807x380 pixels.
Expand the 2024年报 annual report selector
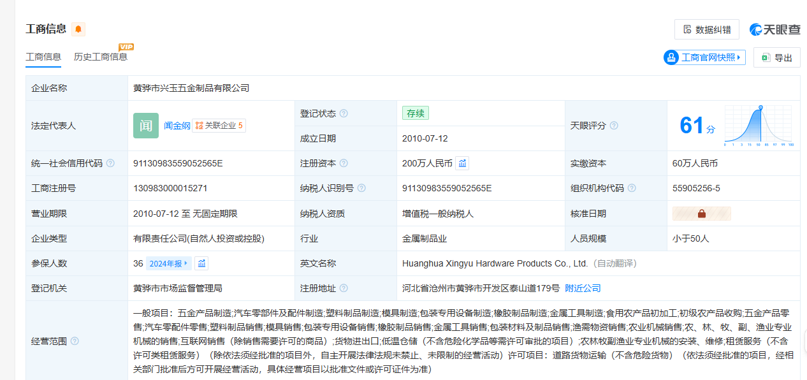point(168,263)
